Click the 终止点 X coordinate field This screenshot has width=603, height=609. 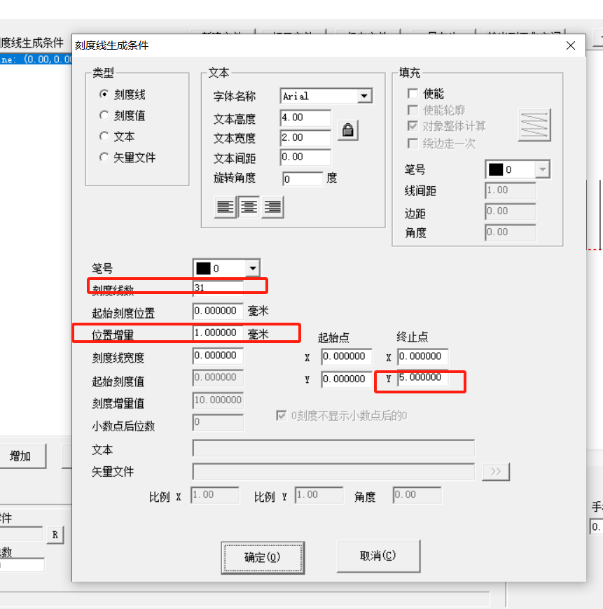(x=423, y=356)
